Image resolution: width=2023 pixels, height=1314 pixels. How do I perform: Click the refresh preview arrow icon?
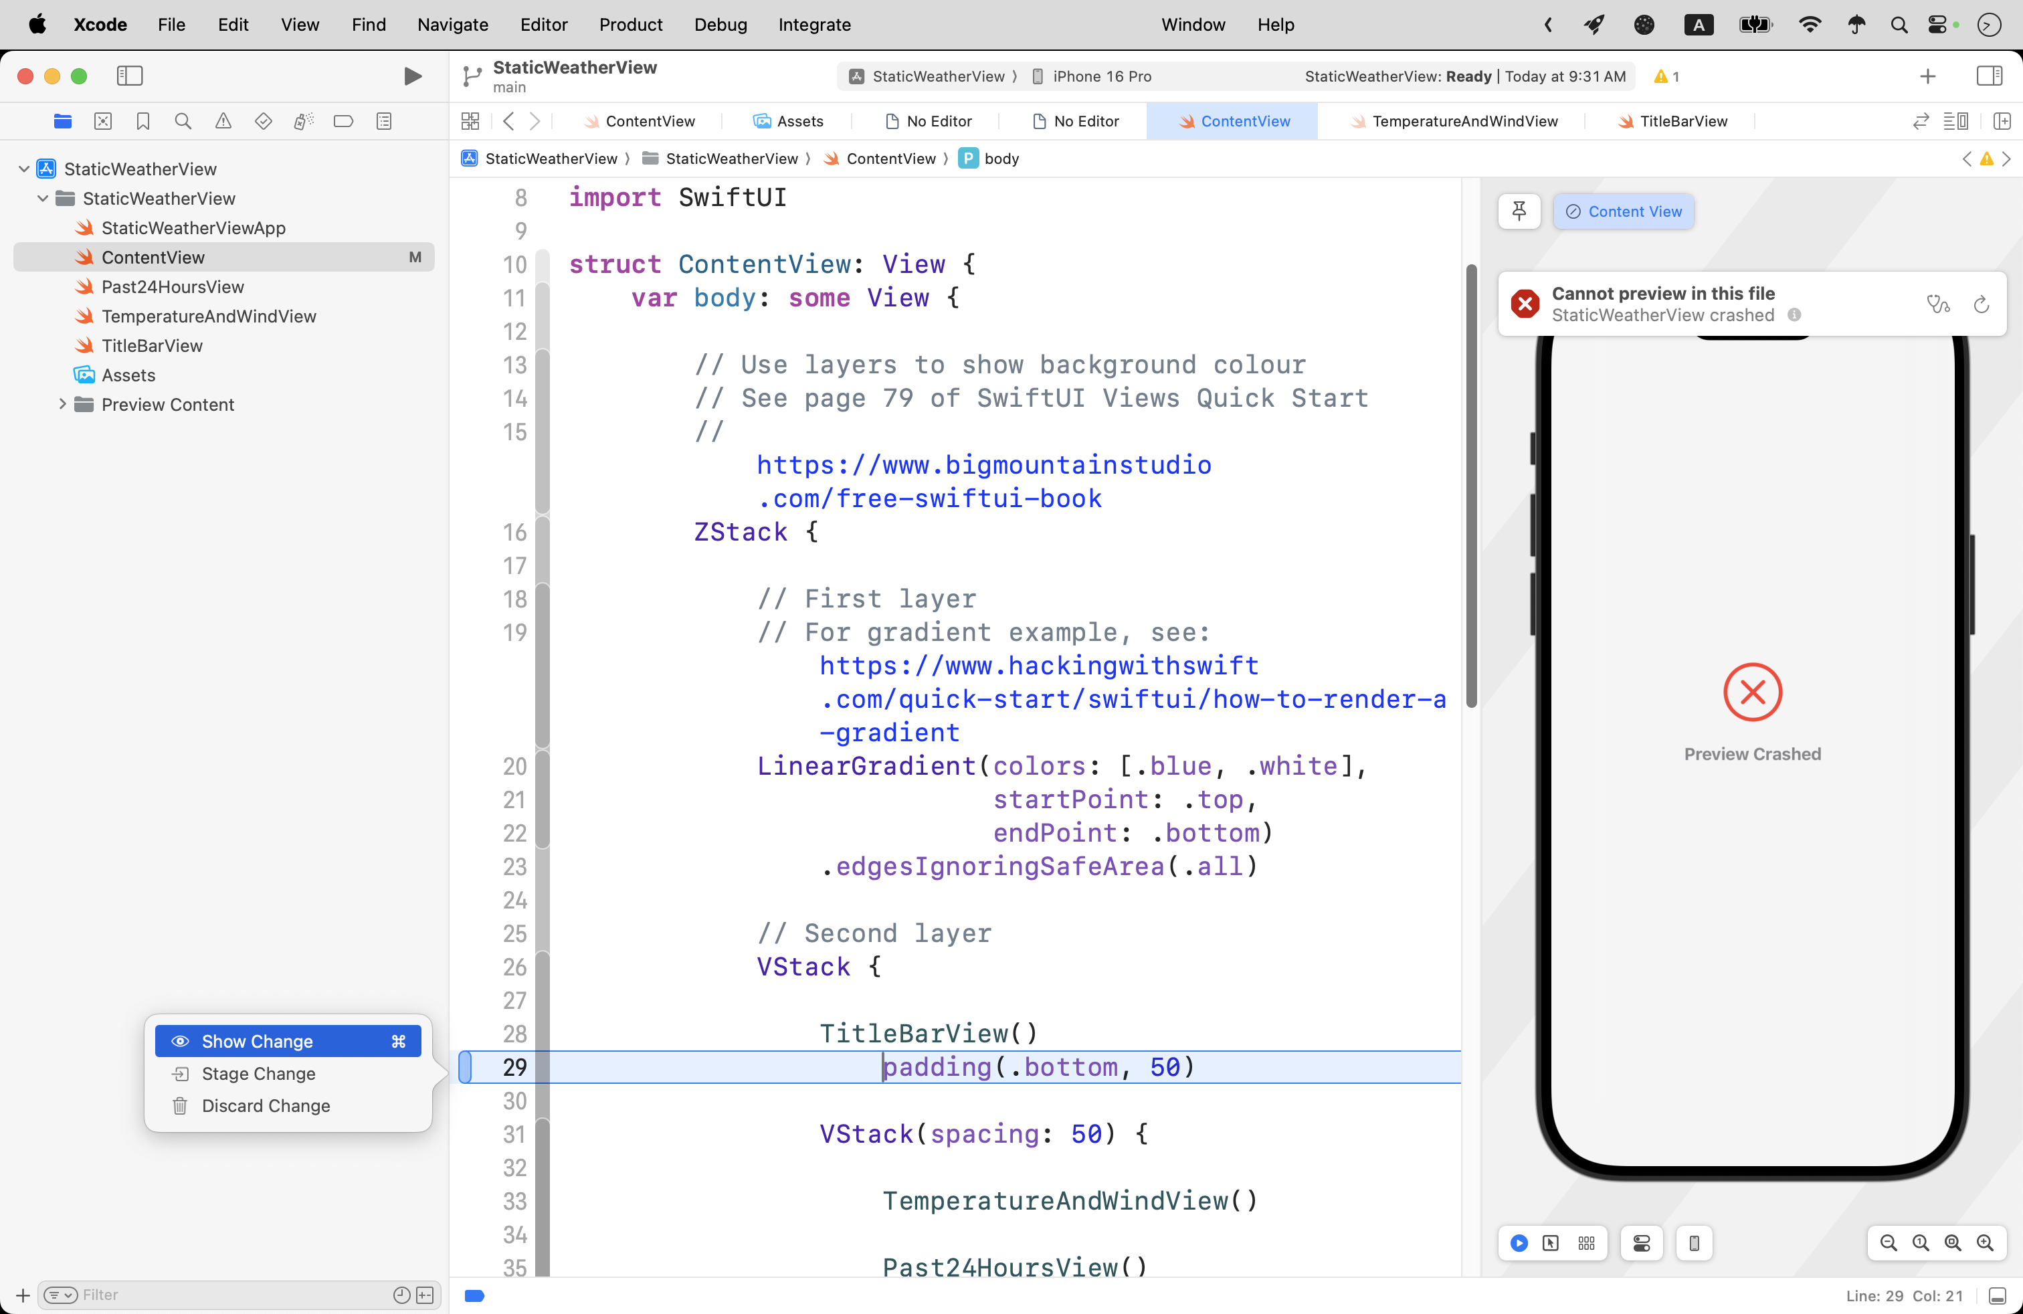(1980, 304)
